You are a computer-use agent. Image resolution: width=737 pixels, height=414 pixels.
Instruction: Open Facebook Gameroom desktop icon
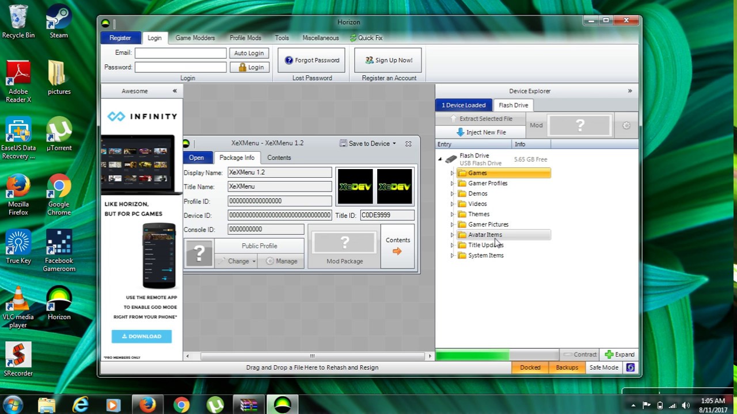59,251
